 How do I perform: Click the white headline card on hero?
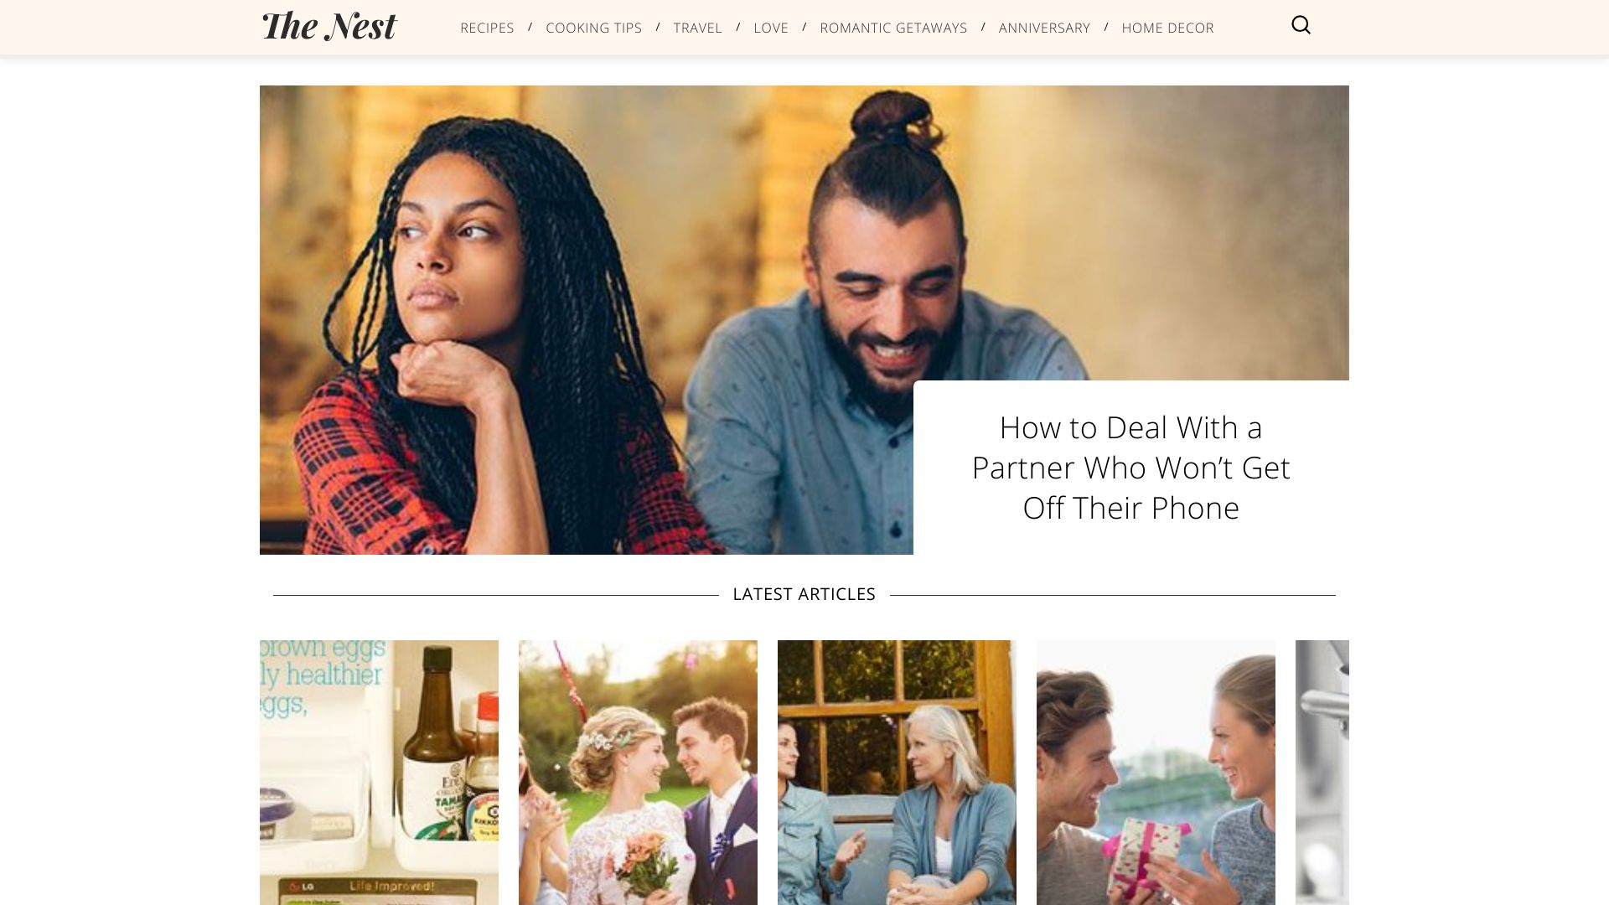pyautogui.click(x=1131, y=468)
